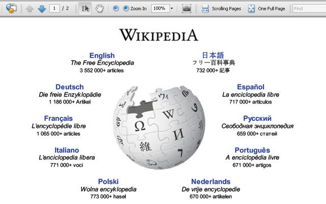
Task: Switch to One Full Page view
Action: tap(266, 9)
